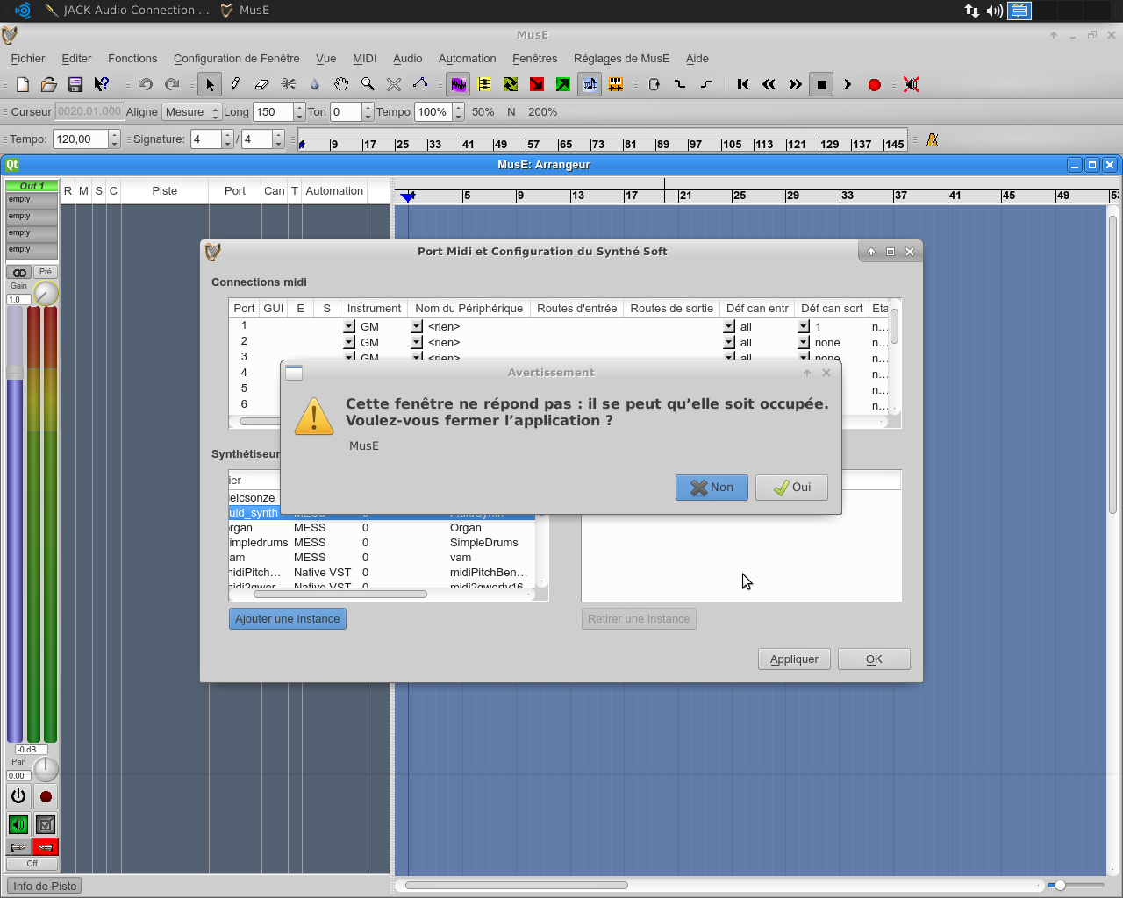Click the red Record button
The width and height of the screenshot is (1123, 898).
coord(874,84)
